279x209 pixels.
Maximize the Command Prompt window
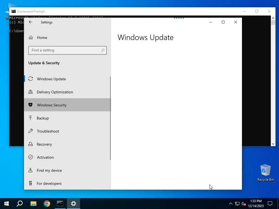click(257, 11)
